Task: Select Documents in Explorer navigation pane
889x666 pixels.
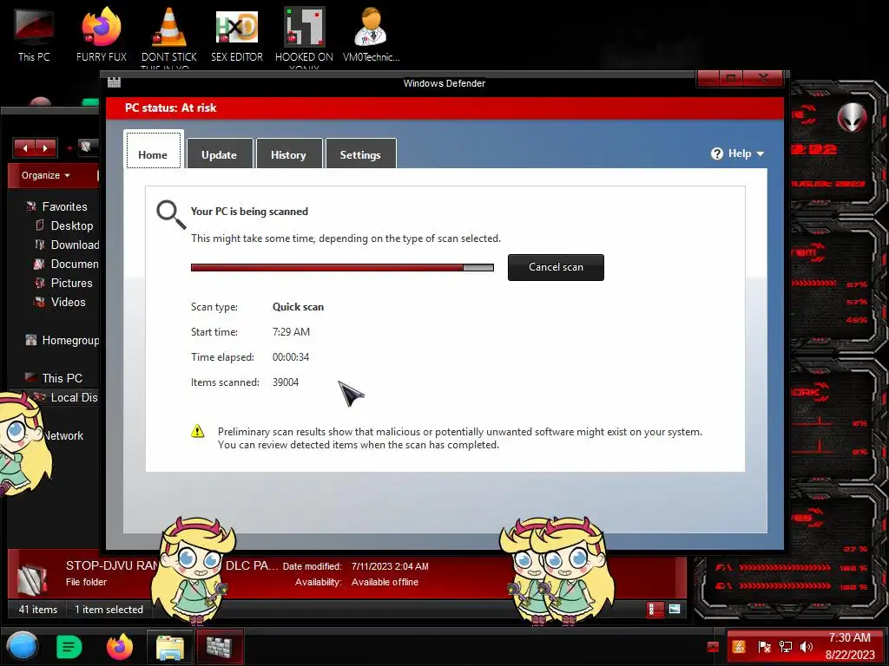Action: click(x=66, y=264)
